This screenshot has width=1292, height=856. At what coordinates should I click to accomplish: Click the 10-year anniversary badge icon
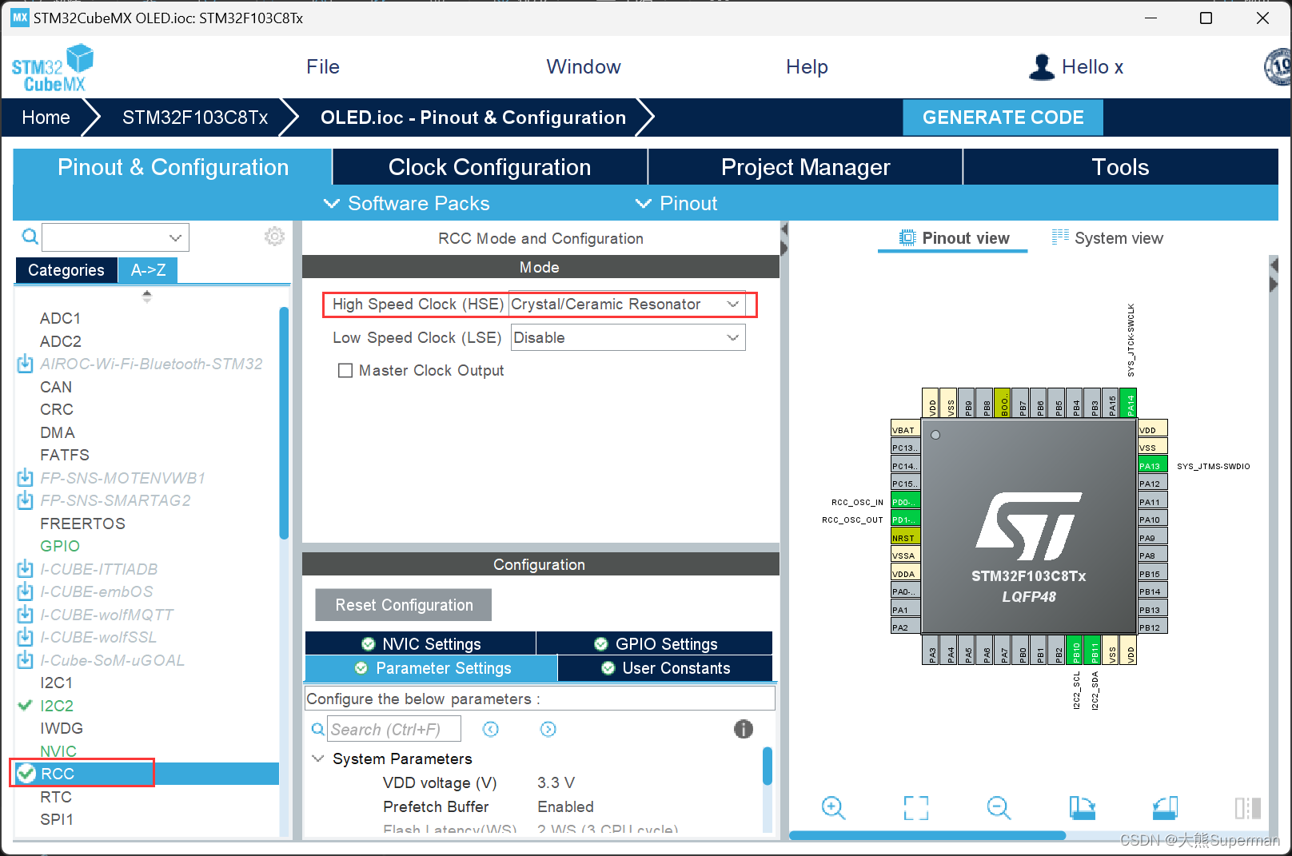pos(1278,67)
